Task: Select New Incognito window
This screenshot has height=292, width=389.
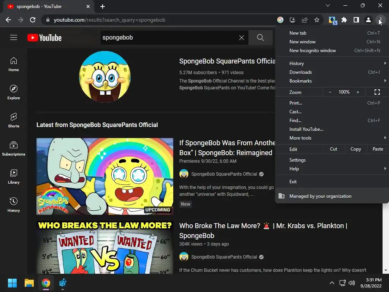Action: pyautogui.click(x=332, y=51)
